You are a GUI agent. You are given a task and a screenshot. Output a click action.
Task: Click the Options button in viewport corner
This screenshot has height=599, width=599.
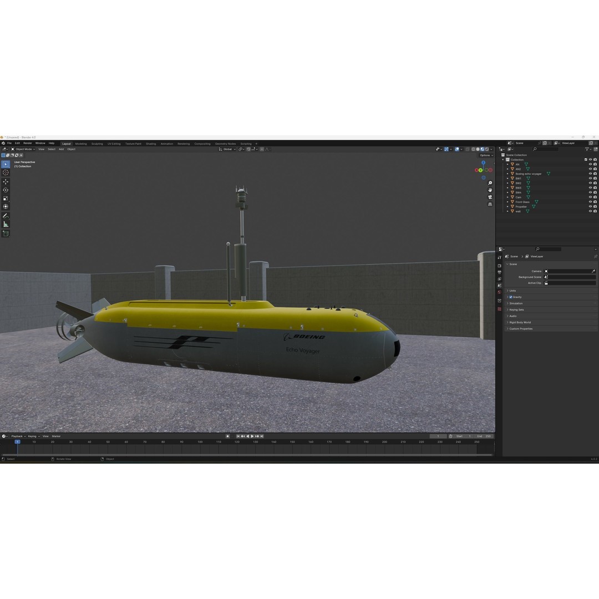(x=484, y=155)
